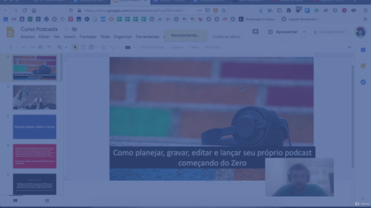Undo the last action
The width and height of the screenshot is (371, 208).
point(24,47)
